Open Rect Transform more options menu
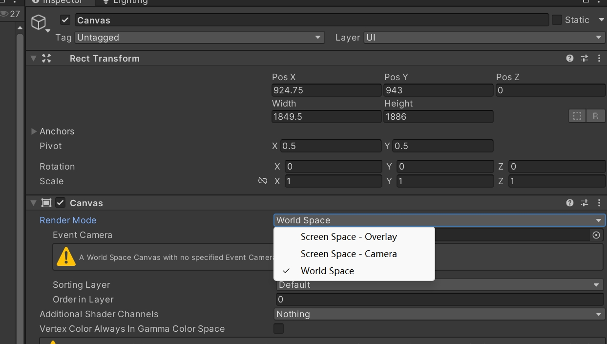Screen dimensions: 607x344 coord(599,58)
